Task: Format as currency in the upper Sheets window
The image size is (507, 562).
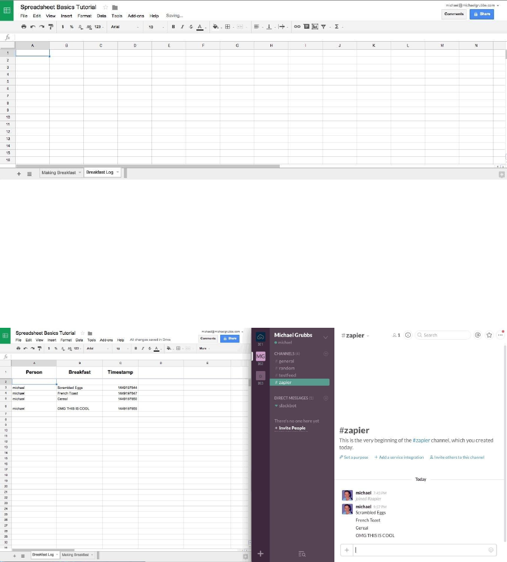Action: (63, 27)
